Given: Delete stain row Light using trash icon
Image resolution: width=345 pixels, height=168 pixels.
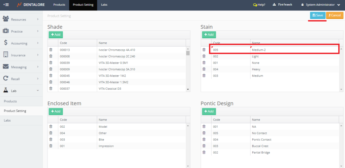Looking at the screenshot, I should [204, 56].
